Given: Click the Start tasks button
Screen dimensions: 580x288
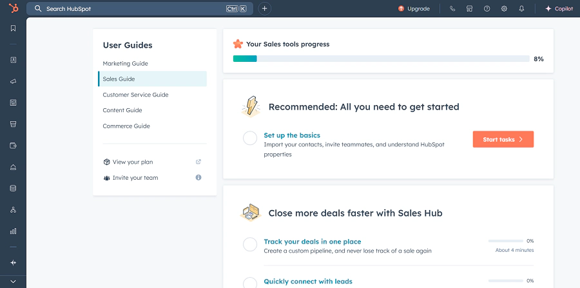Looking at the screenshot, I should 503,139.
